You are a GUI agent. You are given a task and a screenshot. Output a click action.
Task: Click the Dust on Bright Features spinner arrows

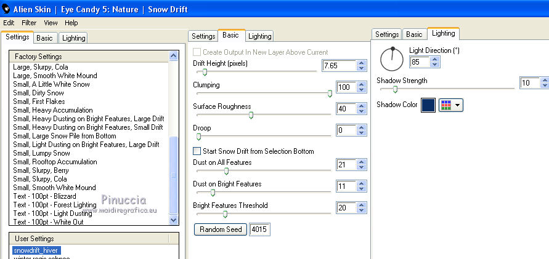click(362, 186)
